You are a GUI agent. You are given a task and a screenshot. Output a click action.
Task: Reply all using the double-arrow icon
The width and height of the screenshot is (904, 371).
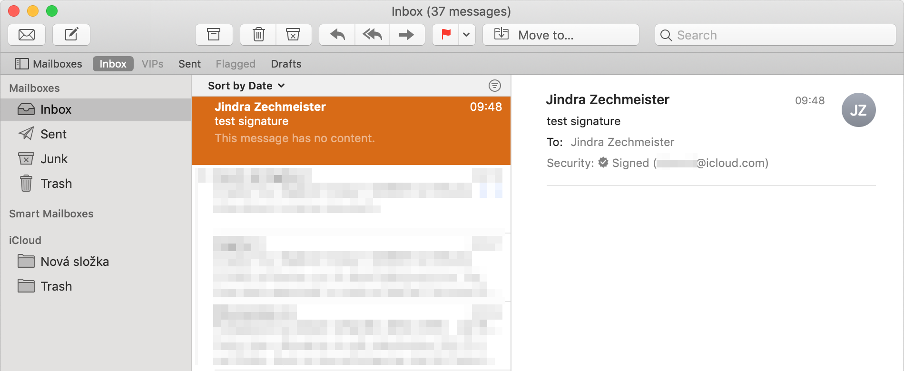[372, 35]
